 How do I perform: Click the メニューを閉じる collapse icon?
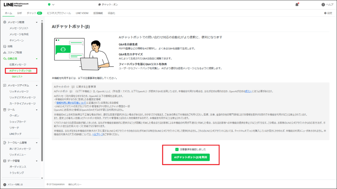[5, 184]
